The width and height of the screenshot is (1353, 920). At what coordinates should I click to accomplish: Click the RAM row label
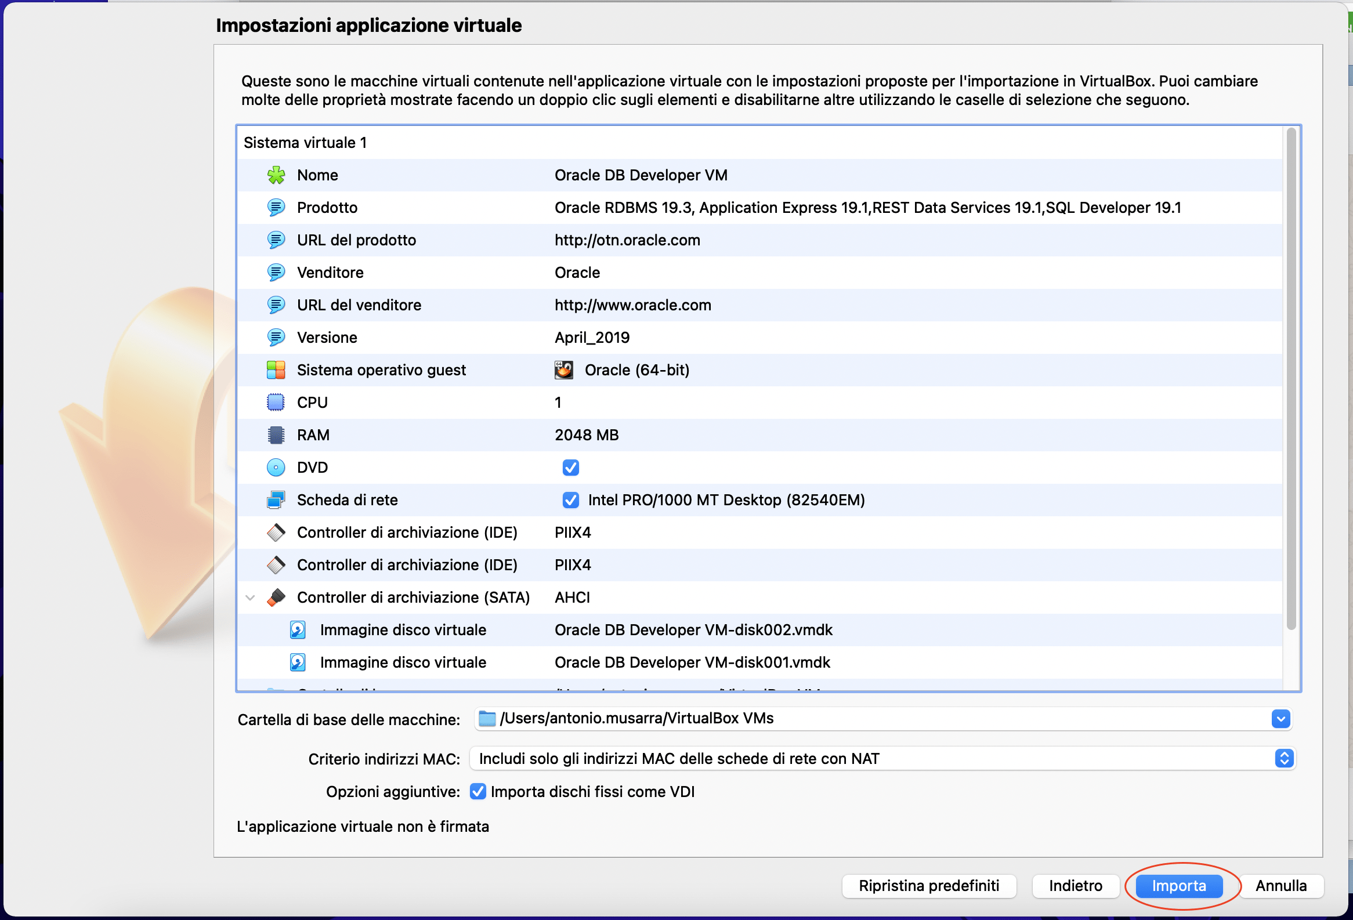(313, 435)
